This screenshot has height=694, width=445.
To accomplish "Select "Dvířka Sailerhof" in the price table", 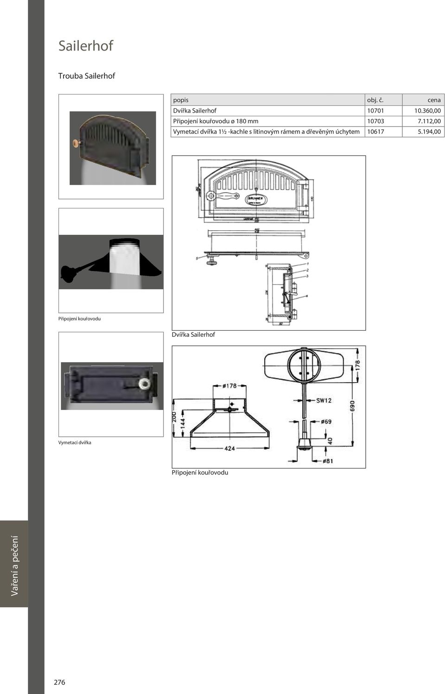I will point(195,111).
